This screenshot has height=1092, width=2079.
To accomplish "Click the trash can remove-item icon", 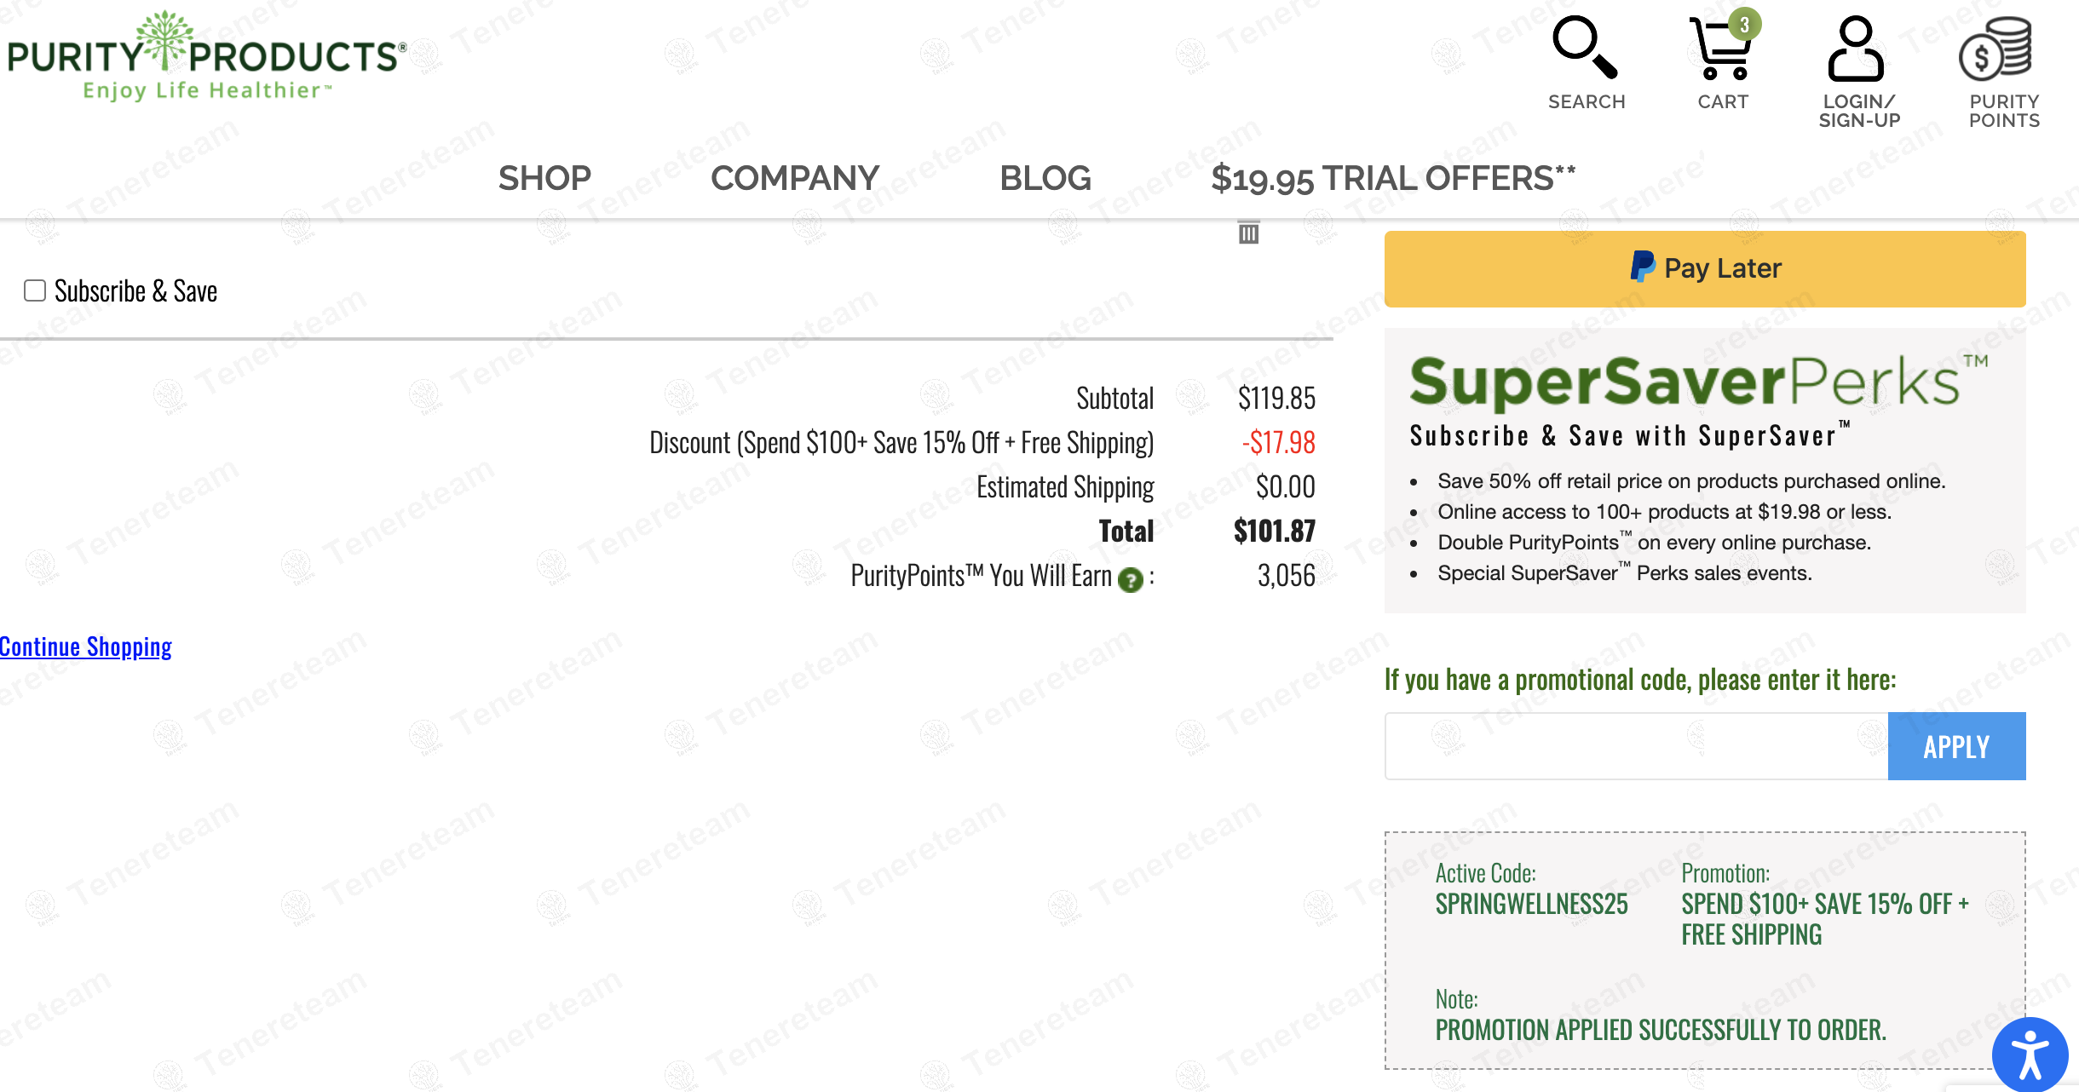I will [1248, 233].
